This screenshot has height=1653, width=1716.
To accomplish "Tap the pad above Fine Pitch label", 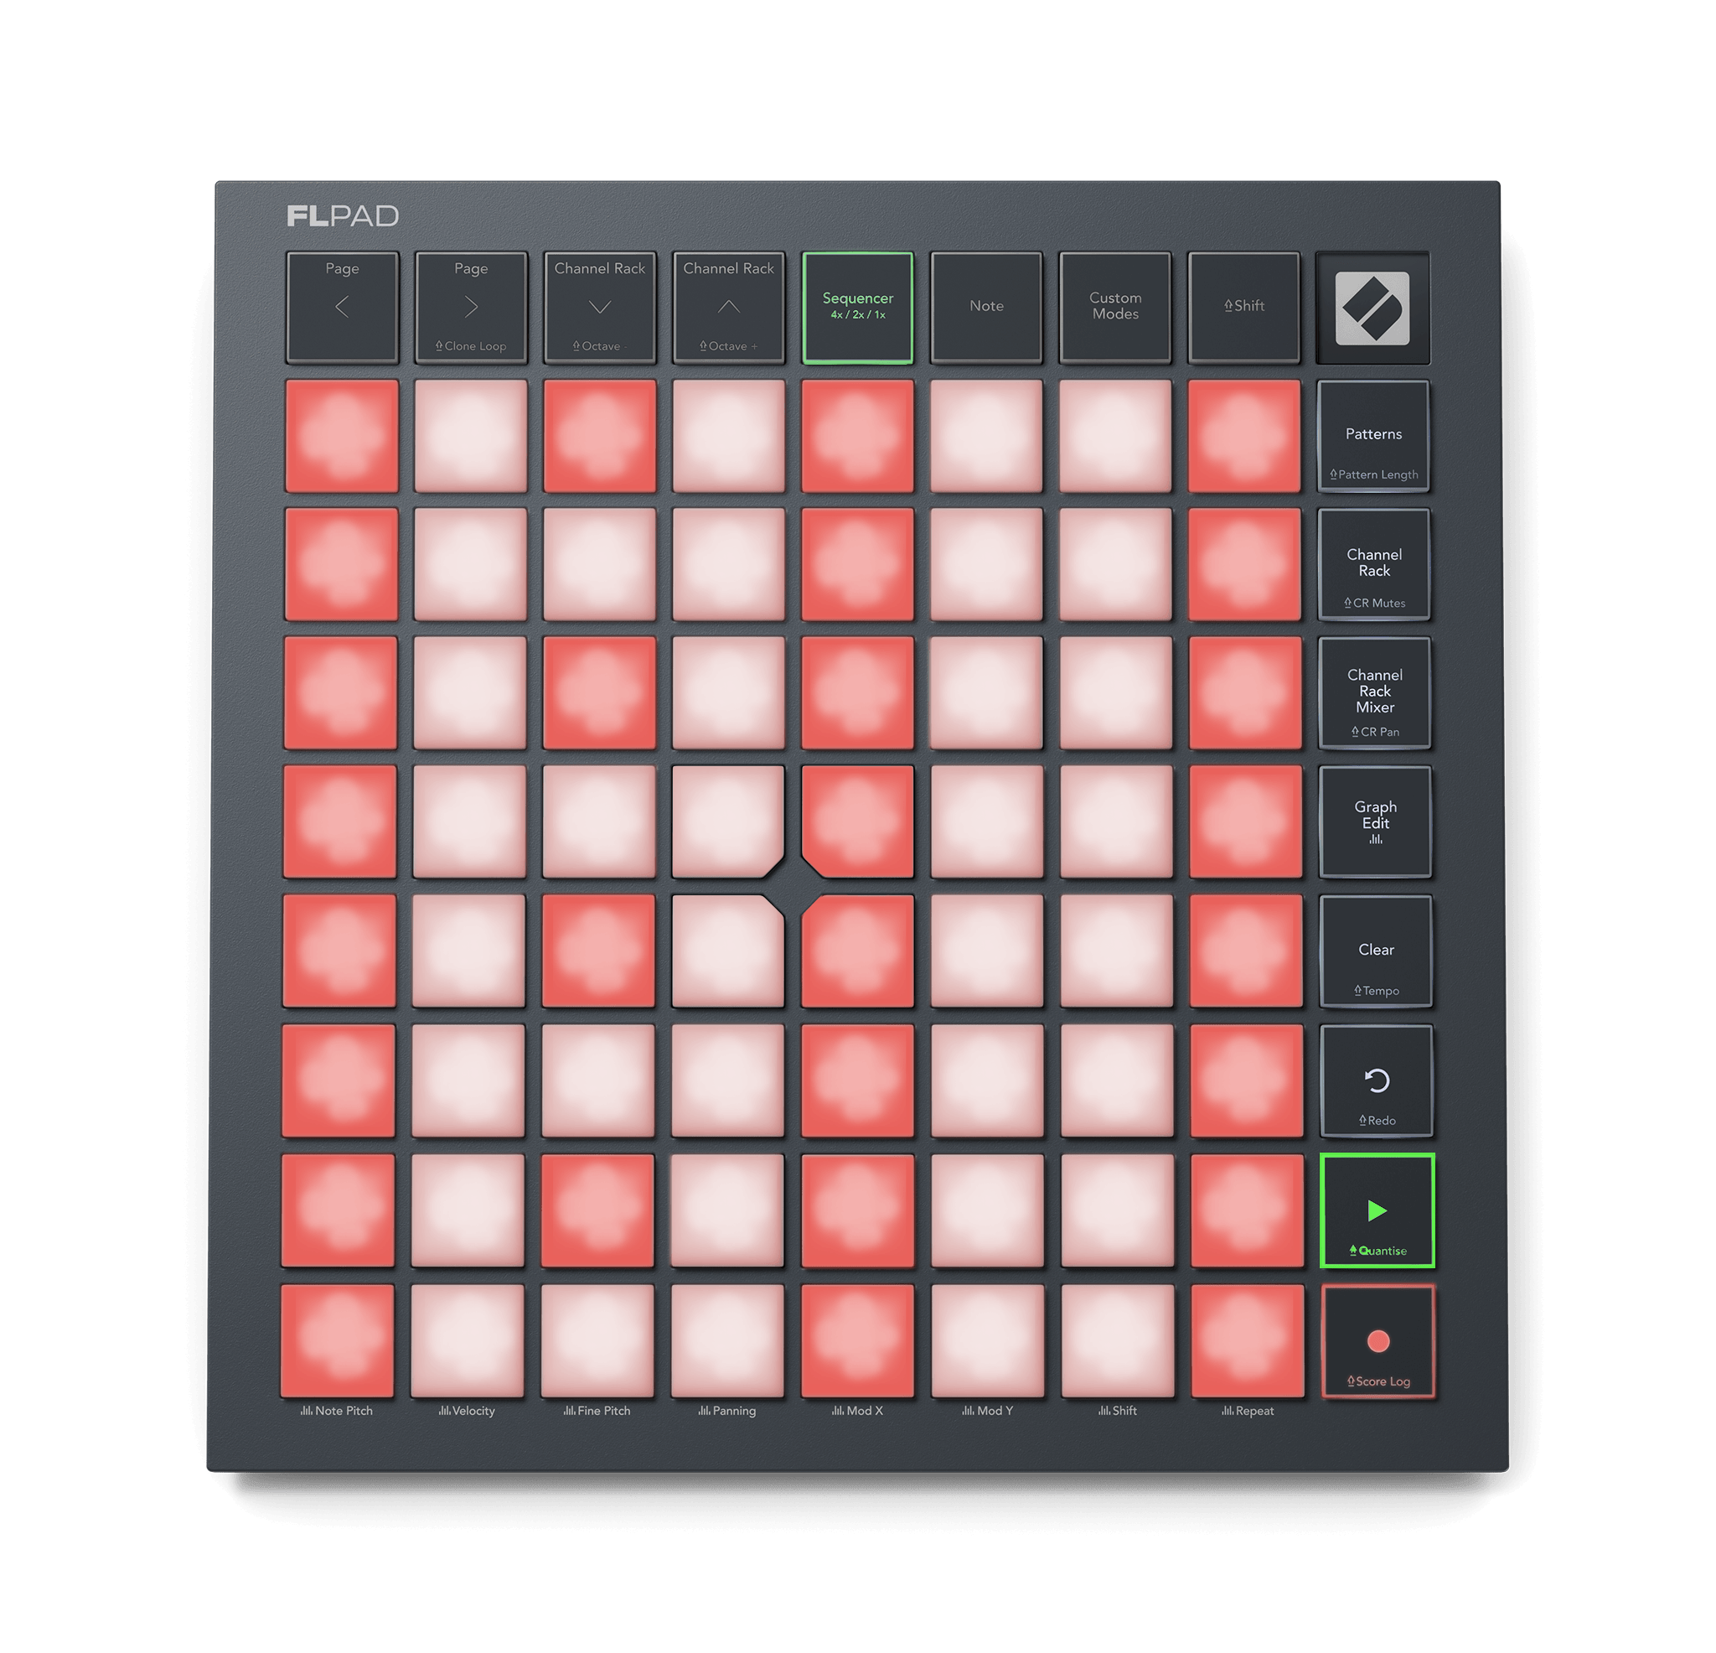I will pyautogui.click(x=598, y=1340).
